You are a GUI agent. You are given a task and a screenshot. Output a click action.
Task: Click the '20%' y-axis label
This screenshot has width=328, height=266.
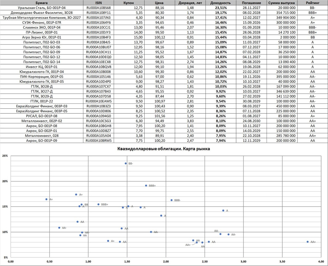tap(5, 181)
